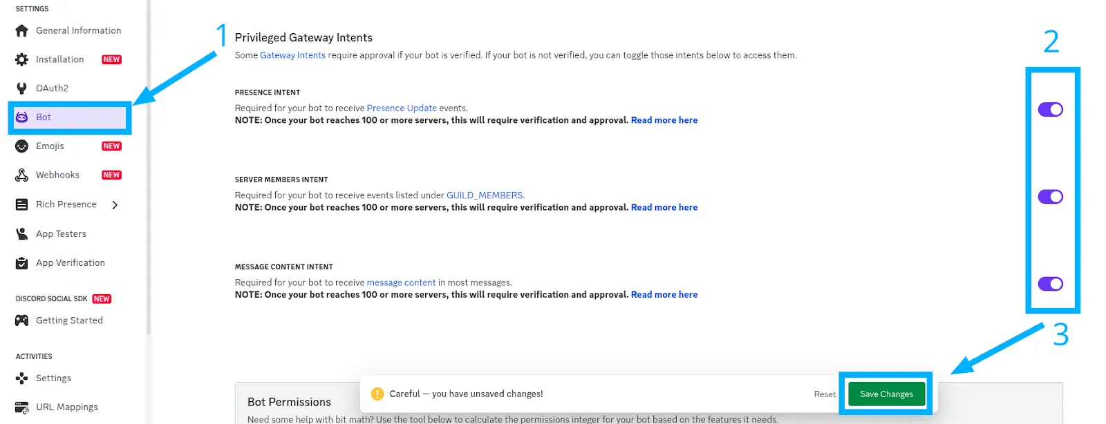
Task: Click the DISCORD SOCIAL SDK section header
Action: pyautogui.click(x=52, y=299)
